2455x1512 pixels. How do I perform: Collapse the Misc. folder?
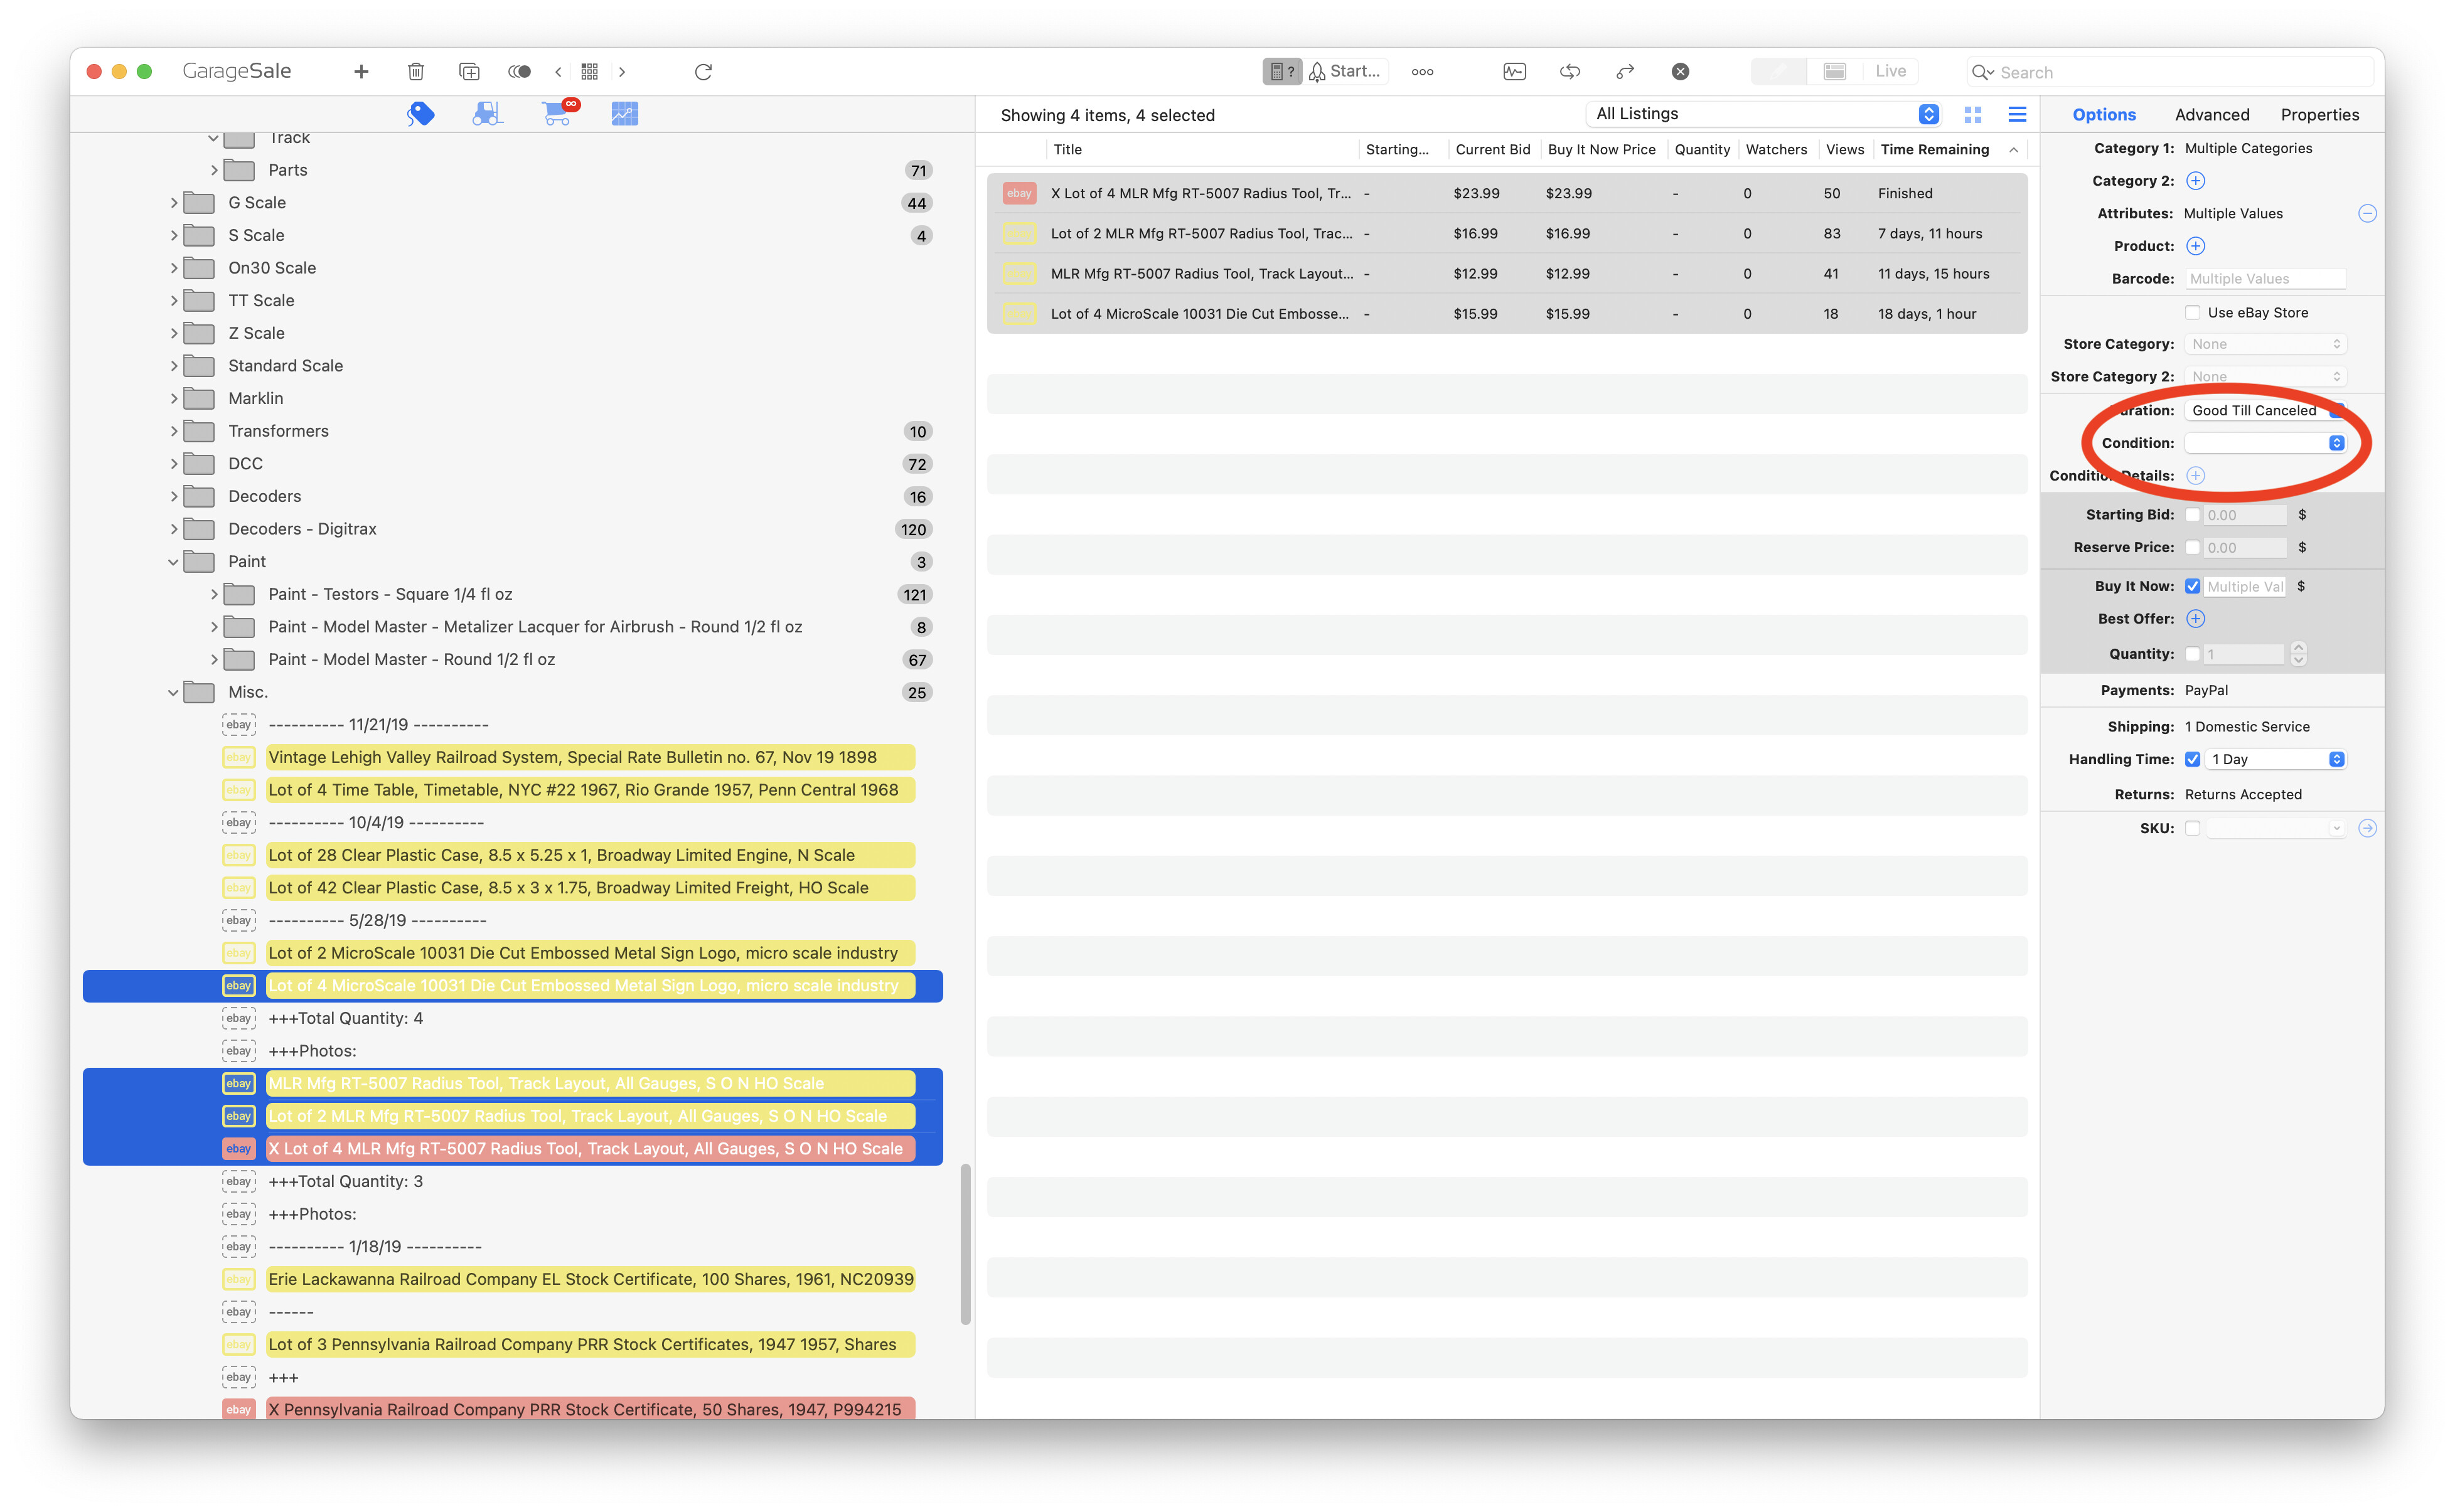pyautogui.click(x=173, y=692)
